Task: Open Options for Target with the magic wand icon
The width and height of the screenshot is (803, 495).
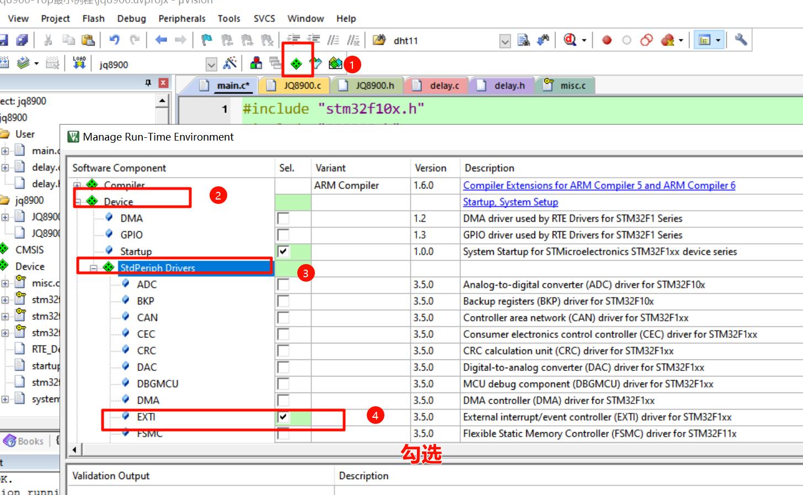Action: [x=230, y=63]
